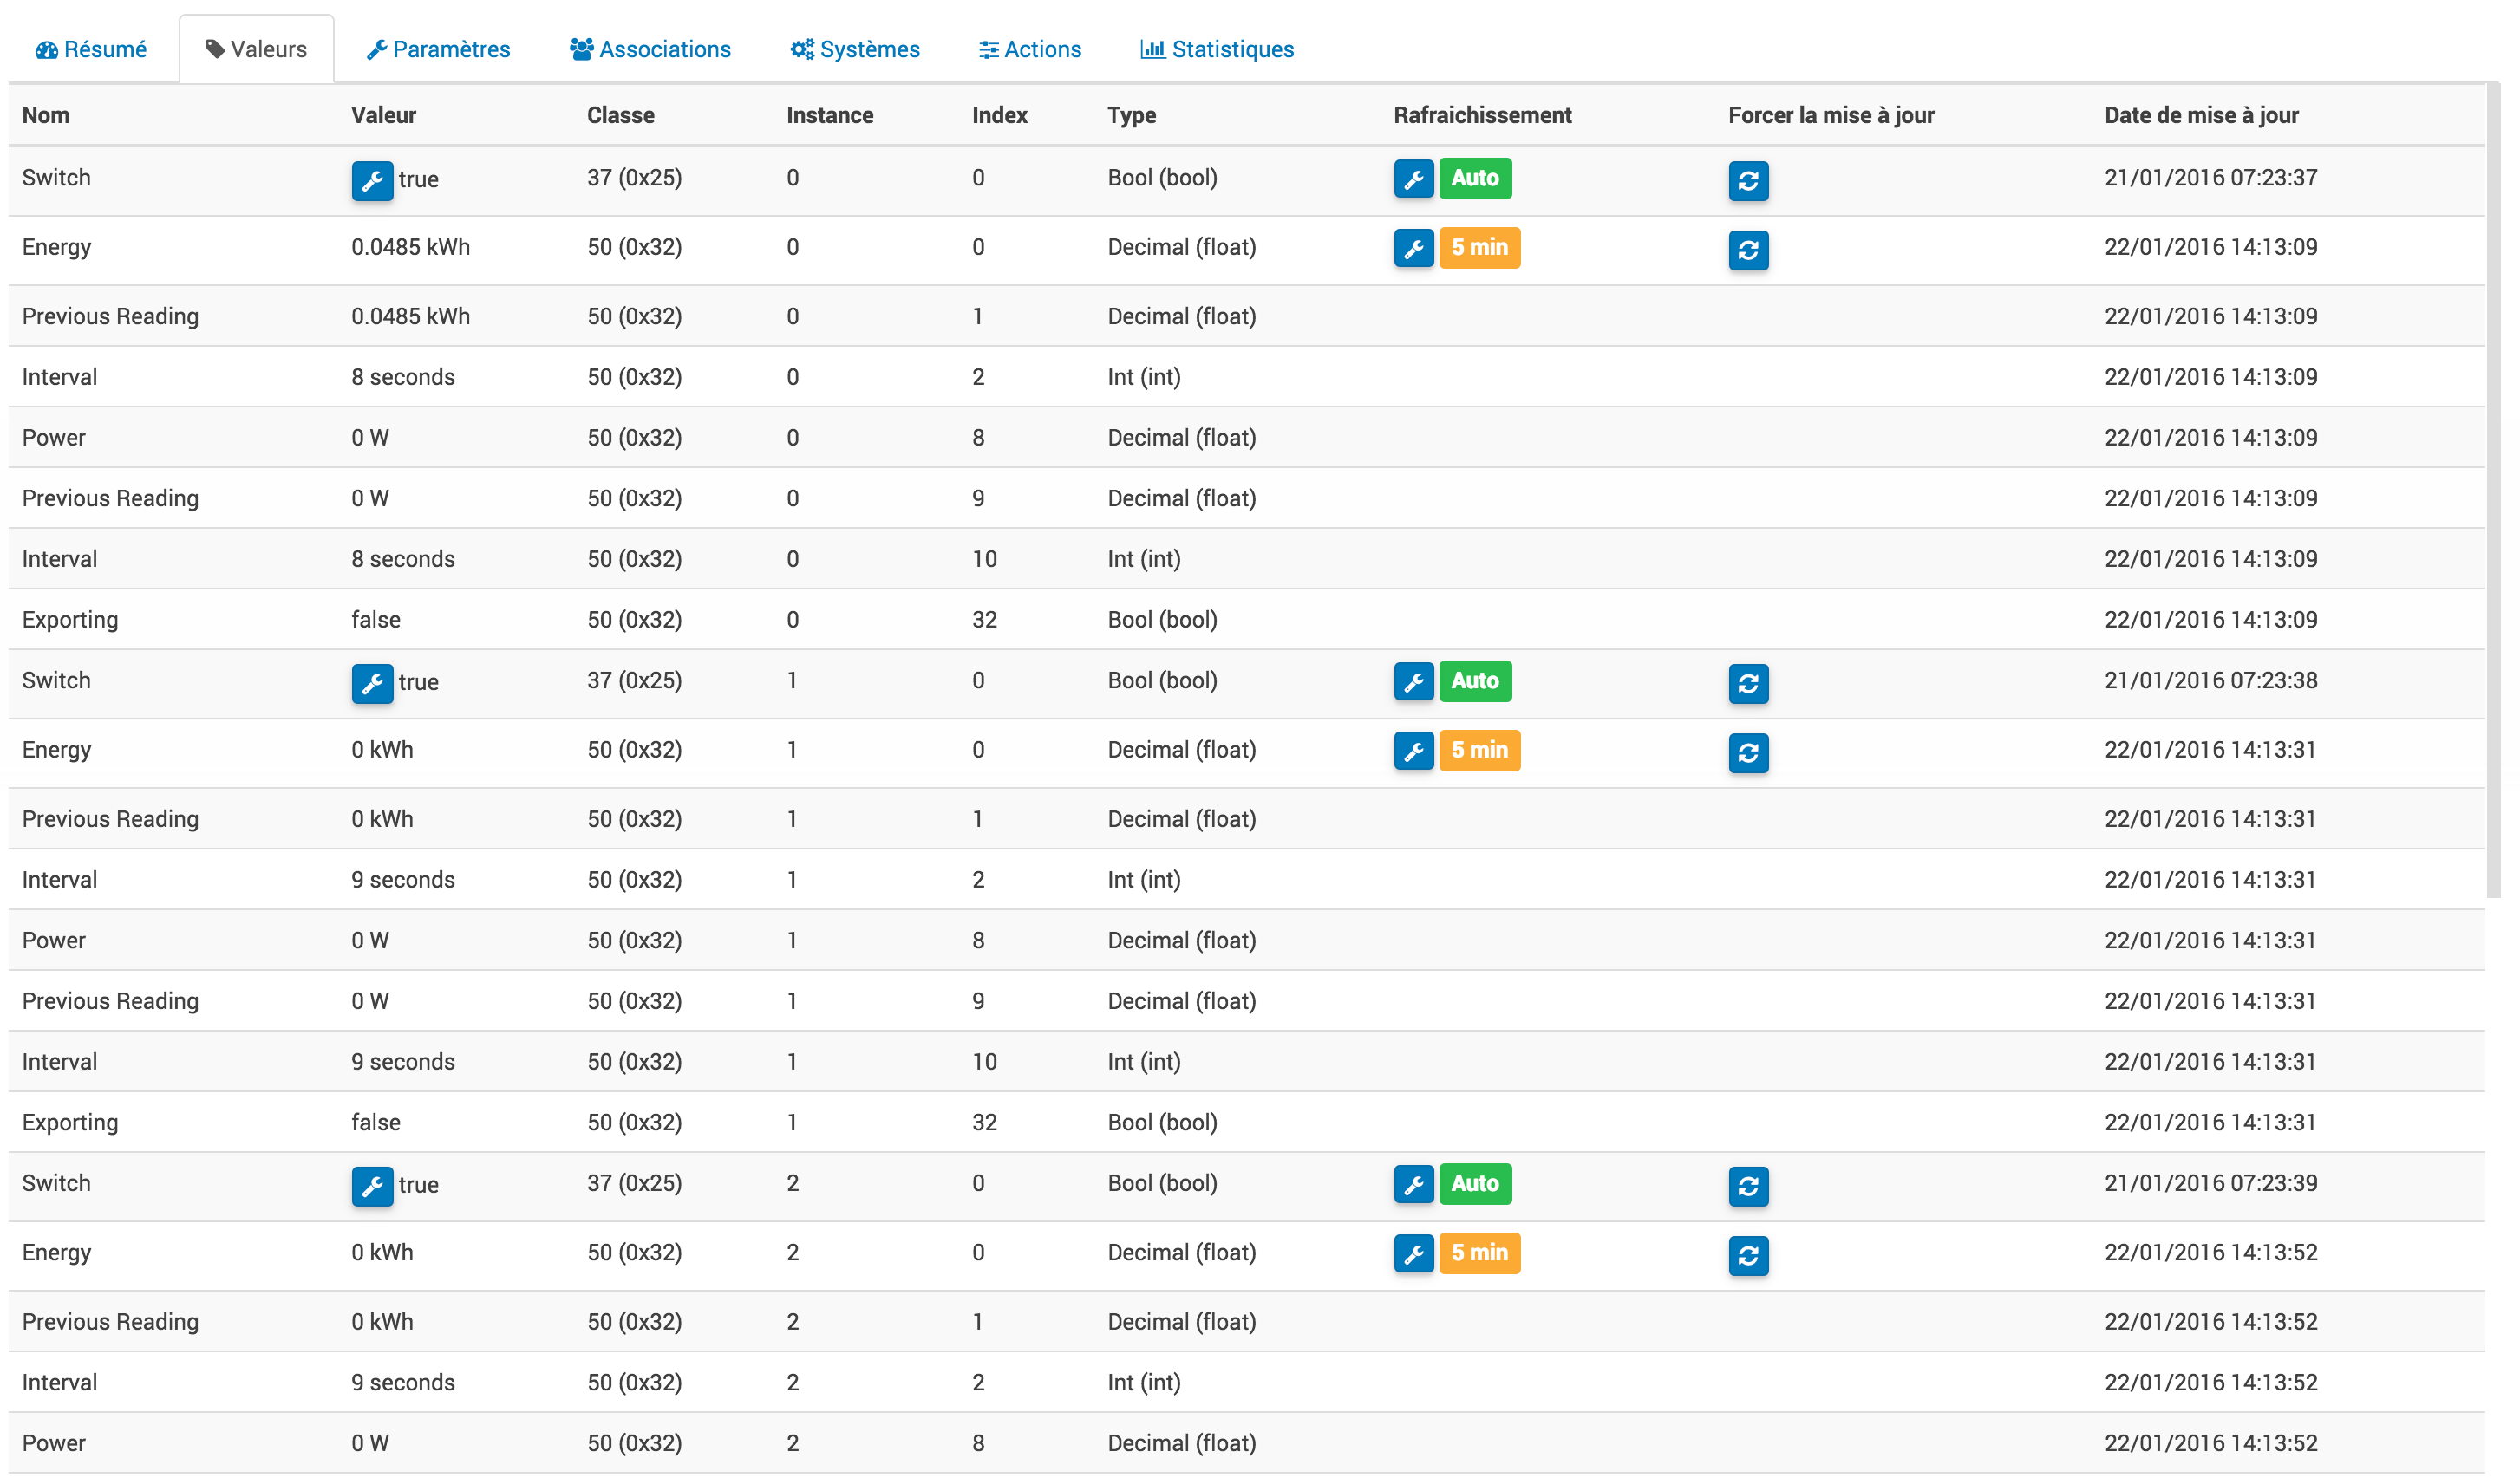This screenshot has width=2520, height=1484.
Task: Click the Rafraichissement column header
Action: pos(1483,115)
